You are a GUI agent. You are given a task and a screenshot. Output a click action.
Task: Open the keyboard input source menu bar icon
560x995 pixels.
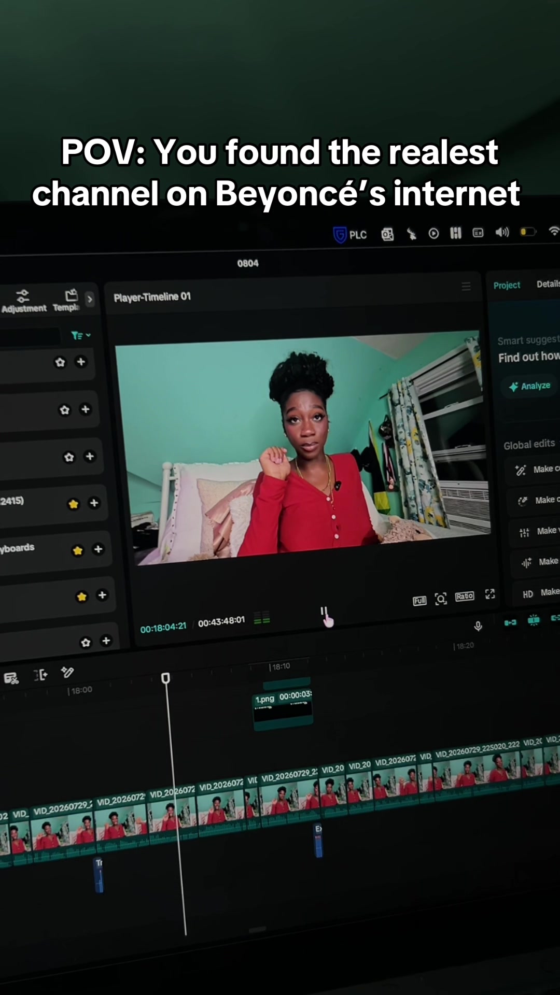coord(478,233)
